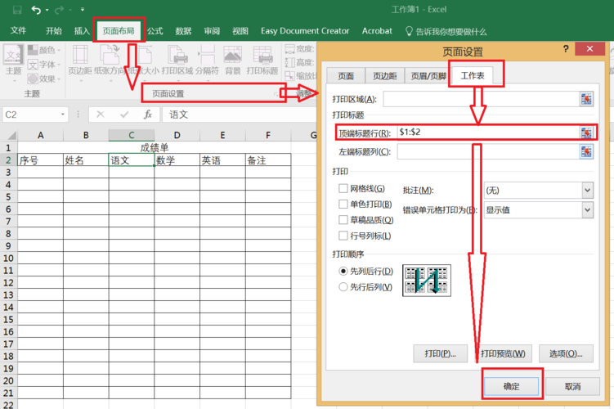
Task: Click the 告诉我你想要做什么 search box
Action: 446,31
